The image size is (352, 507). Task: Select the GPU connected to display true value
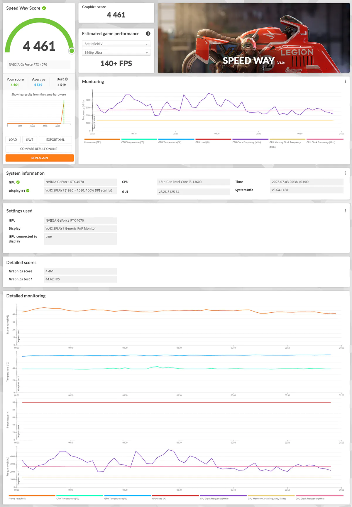80,239
